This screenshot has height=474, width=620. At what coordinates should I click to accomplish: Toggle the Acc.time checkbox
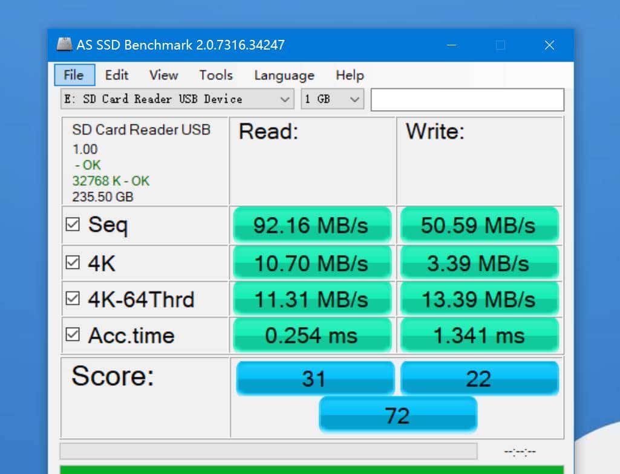[73, 335]
